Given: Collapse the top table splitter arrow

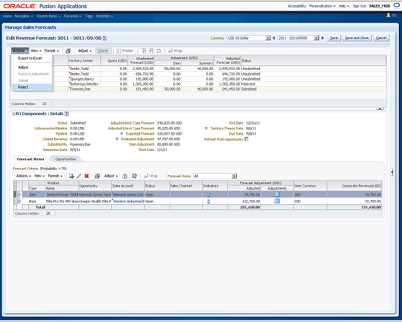Looking at the screenshot, I should (x=379, y=109).
